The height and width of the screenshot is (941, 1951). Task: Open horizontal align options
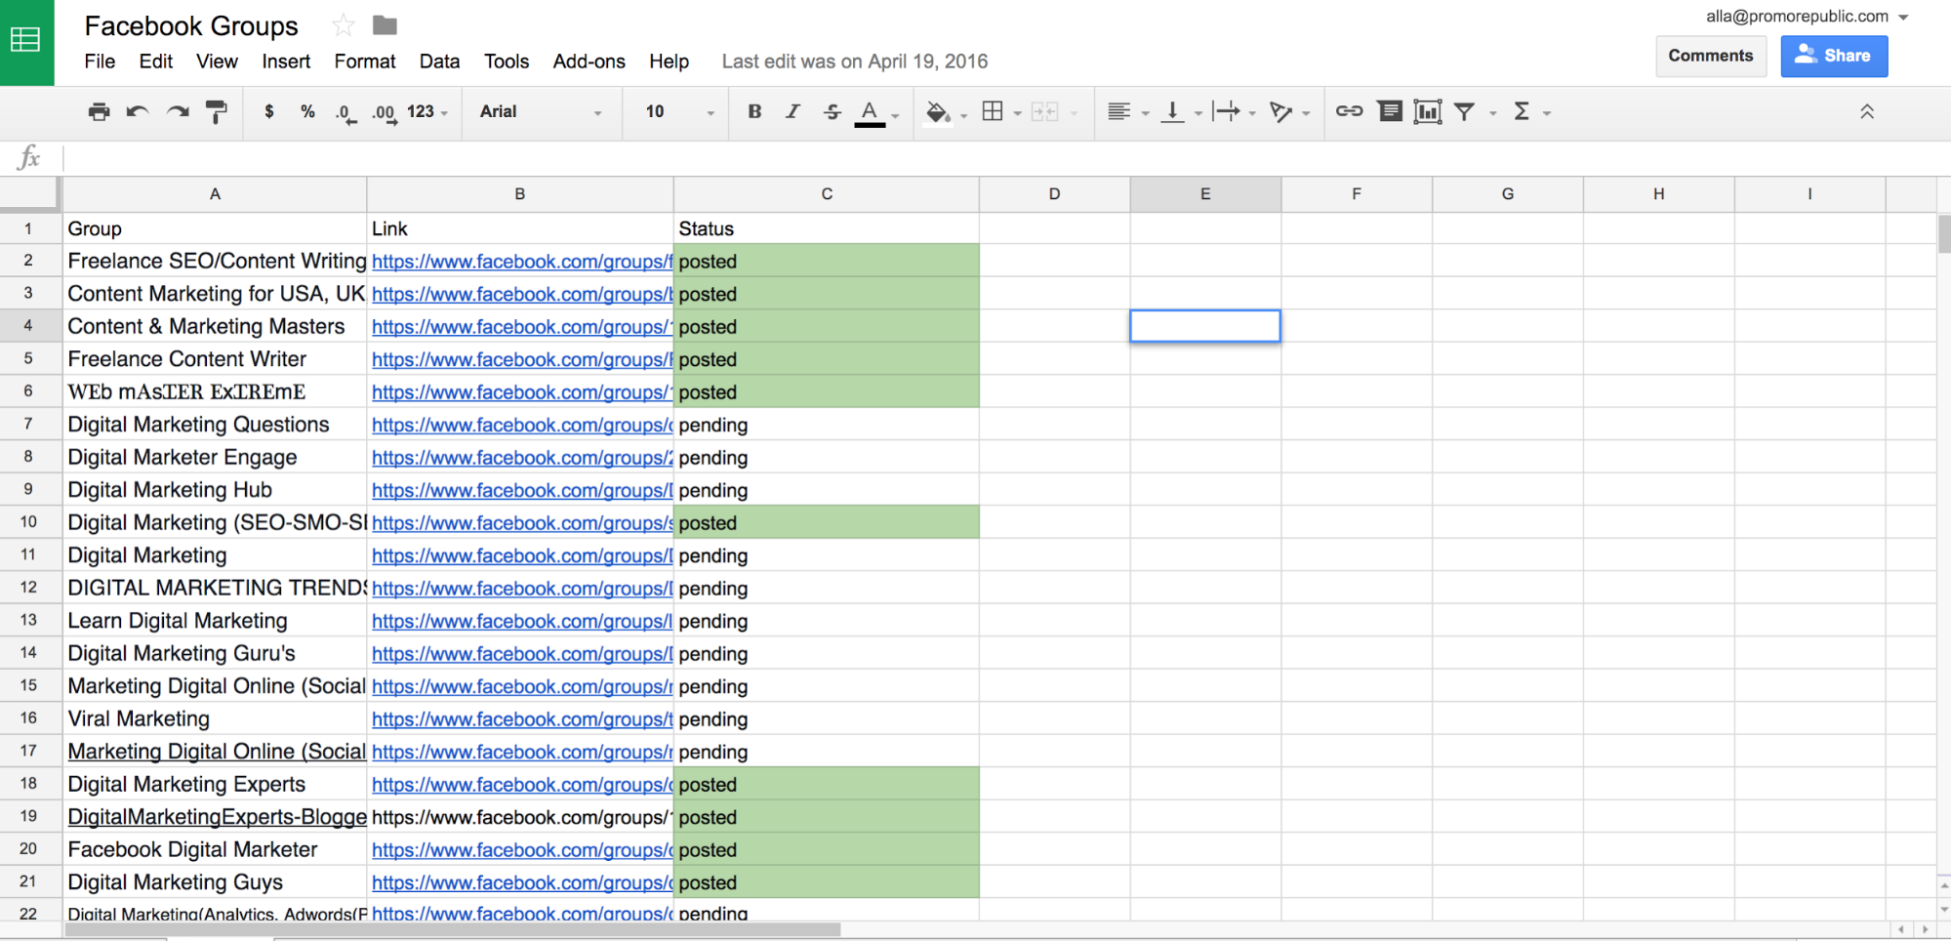click(1119, 112)
